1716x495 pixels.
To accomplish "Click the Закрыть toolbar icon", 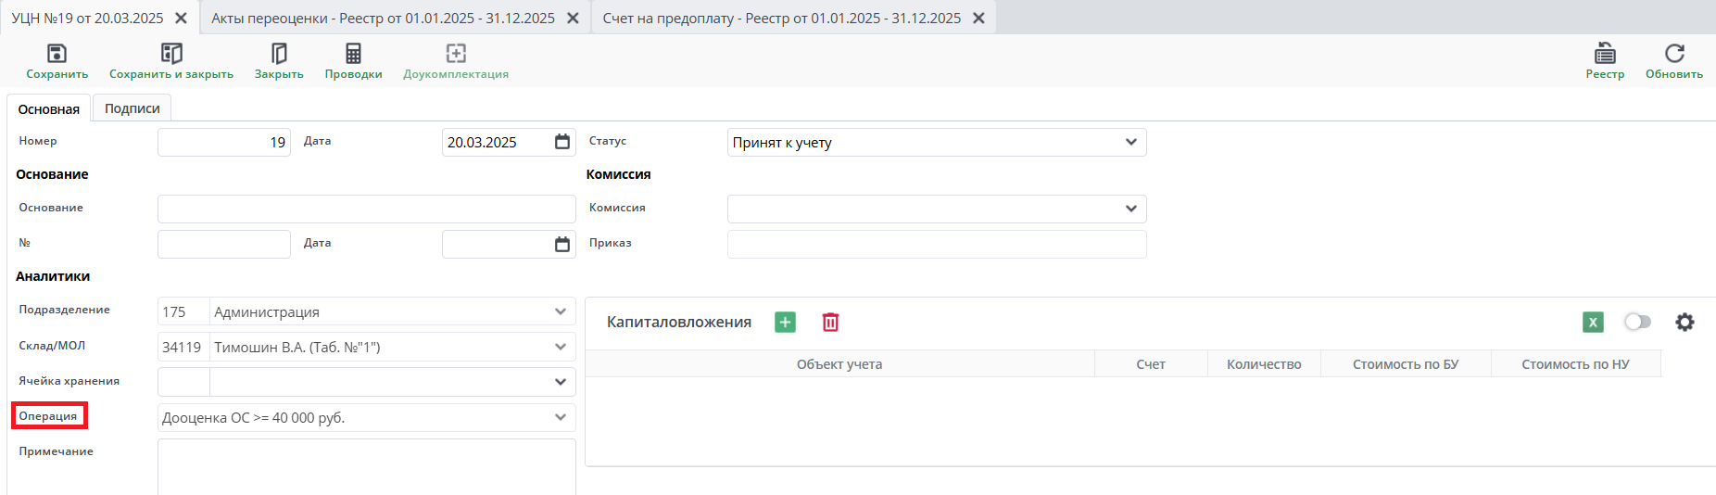I will [279, 54].
